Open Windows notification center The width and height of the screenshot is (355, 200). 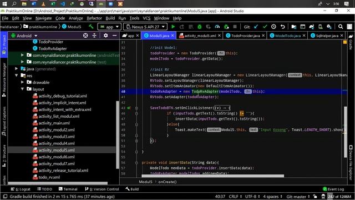click(x=347, y=4)
